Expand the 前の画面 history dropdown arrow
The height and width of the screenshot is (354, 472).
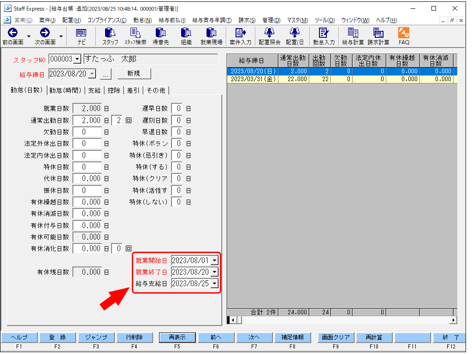coord(29,36)
